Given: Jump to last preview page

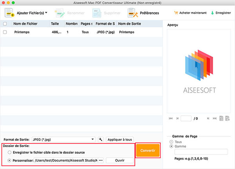Looking at the screenshot, I should tap(215, 118).
